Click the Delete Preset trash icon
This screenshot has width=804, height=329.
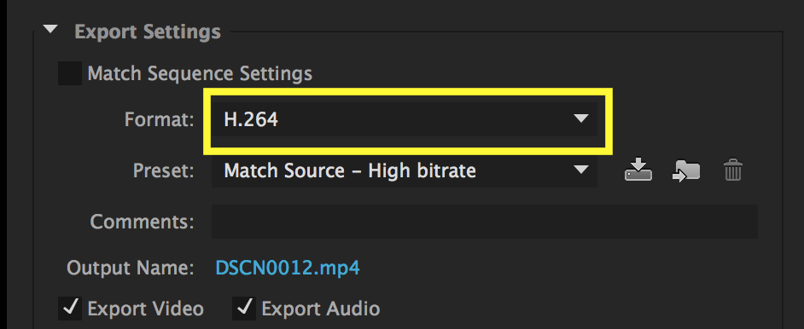tap(732, 170)
